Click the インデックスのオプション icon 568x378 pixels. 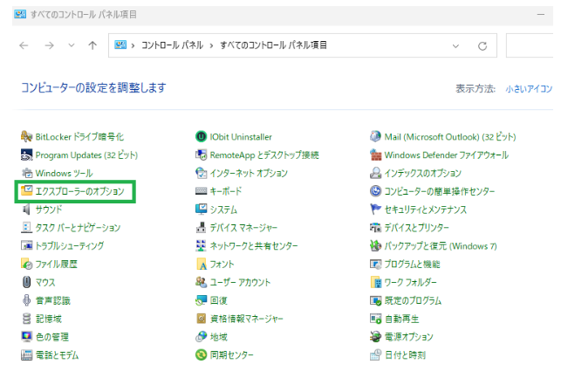coord(376,173)
